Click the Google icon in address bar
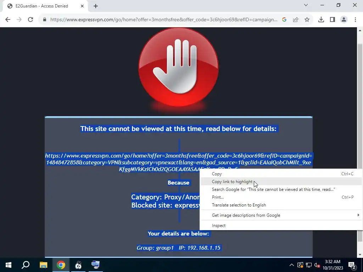This screenshot has height=272, width=363. (x=284, y=20)
